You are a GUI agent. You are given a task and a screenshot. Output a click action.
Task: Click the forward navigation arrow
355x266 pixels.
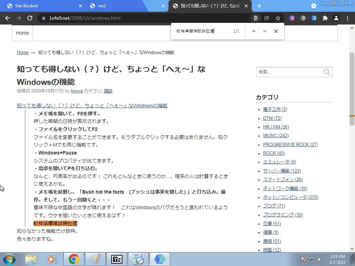click(19, 18)
